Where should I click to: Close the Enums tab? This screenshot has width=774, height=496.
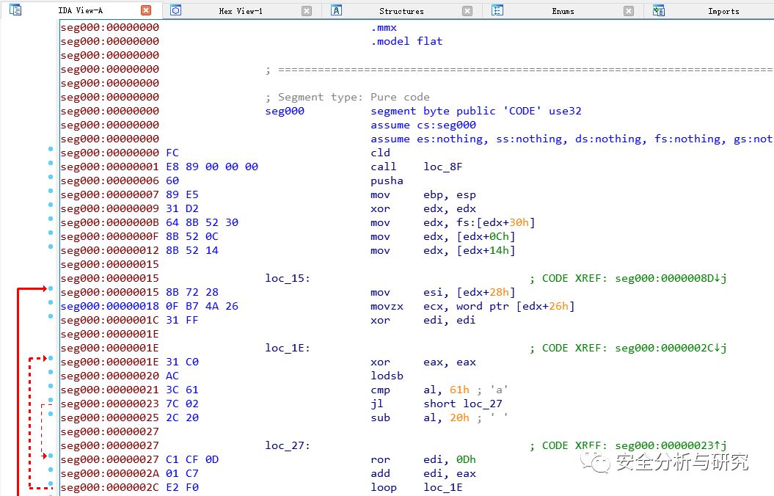(x=629, y=10)
